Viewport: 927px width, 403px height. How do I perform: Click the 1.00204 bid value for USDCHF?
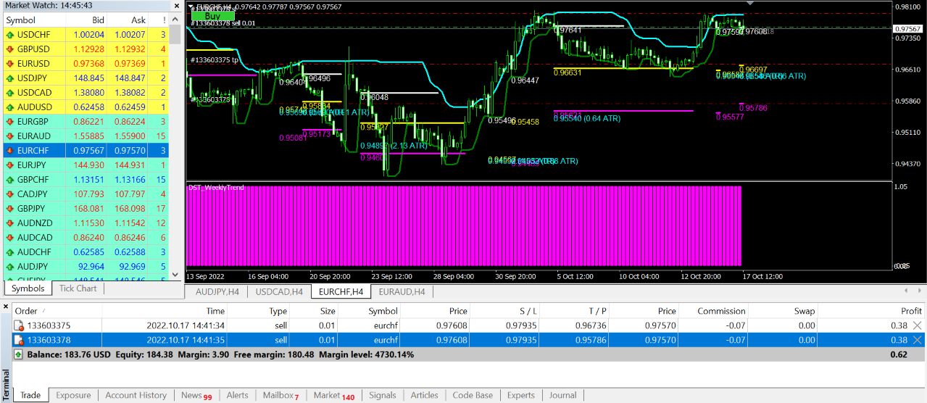(89, 34)
